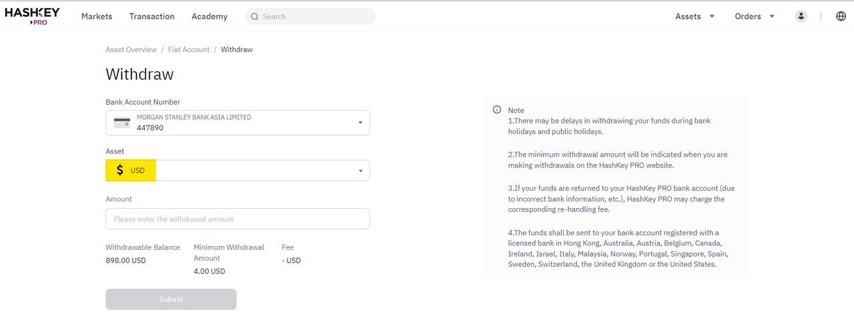The width and height of the screenshot is (854, 322).
Task: Click the Bank Account Number label
Action: [143, 102]
